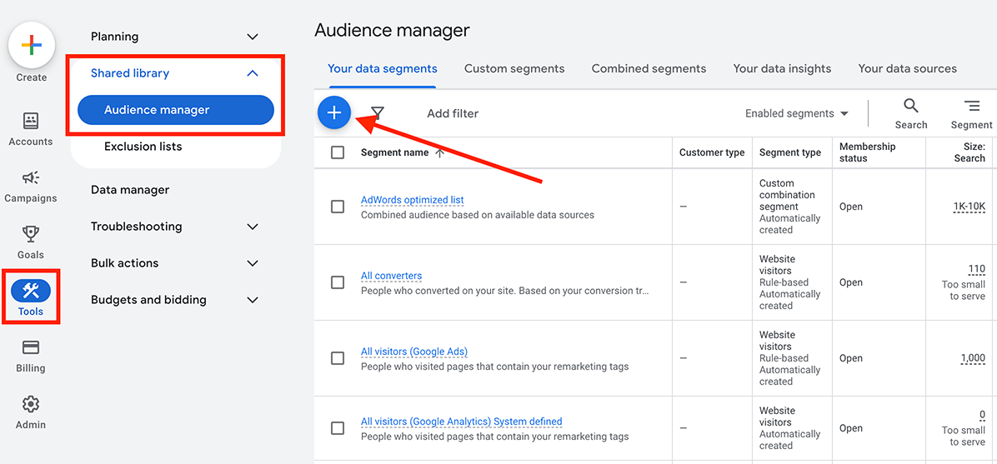Open Data manager in sidebar
Viewport: 997px width, 464px height.
[130, 190]
